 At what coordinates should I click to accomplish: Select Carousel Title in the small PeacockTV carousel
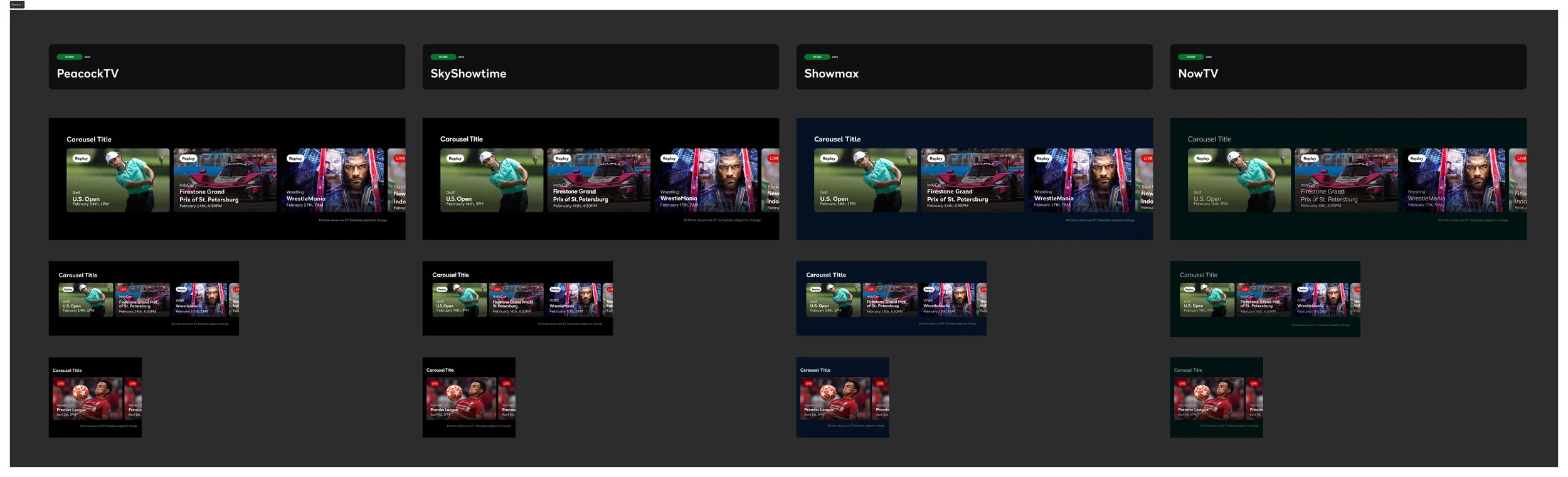tap(67, 371)
